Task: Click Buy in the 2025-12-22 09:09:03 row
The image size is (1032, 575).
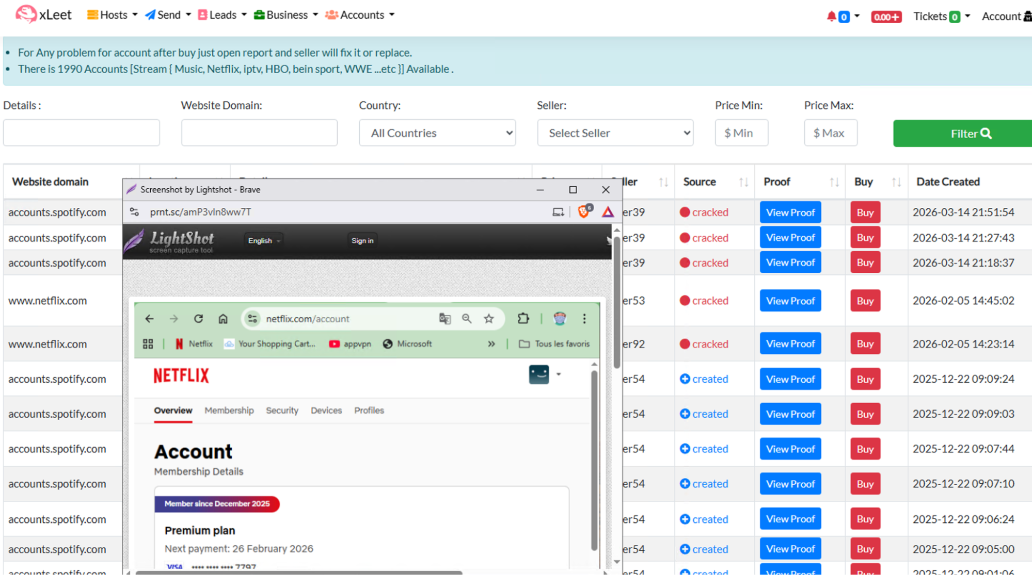Action: tap(865, 414)
